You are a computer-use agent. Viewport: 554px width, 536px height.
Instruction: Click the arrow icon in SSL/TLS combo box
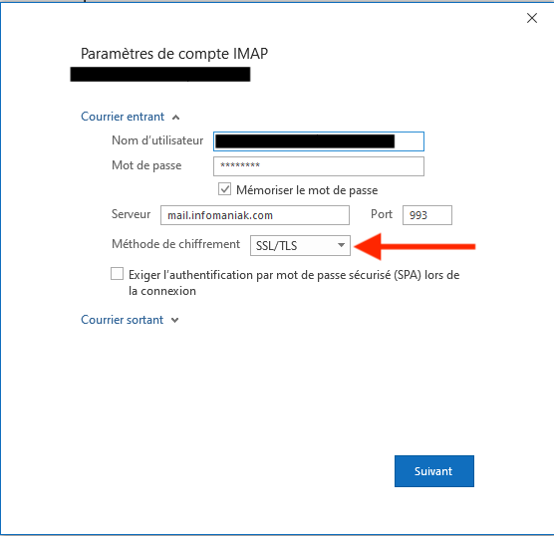pyautogui.click(x=341, y=245)
